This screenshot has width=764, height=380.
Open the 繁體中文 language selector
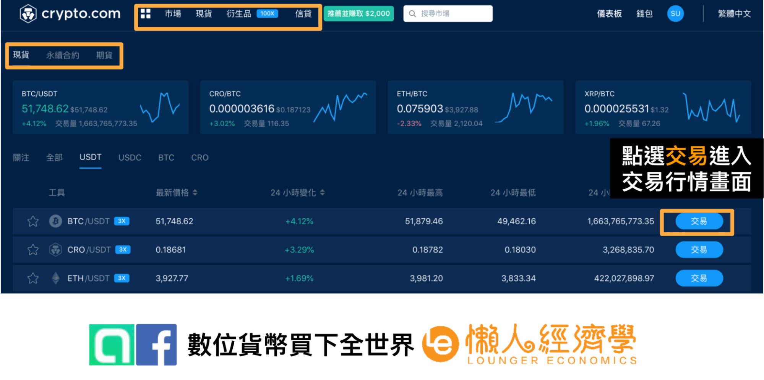(734, 14)
